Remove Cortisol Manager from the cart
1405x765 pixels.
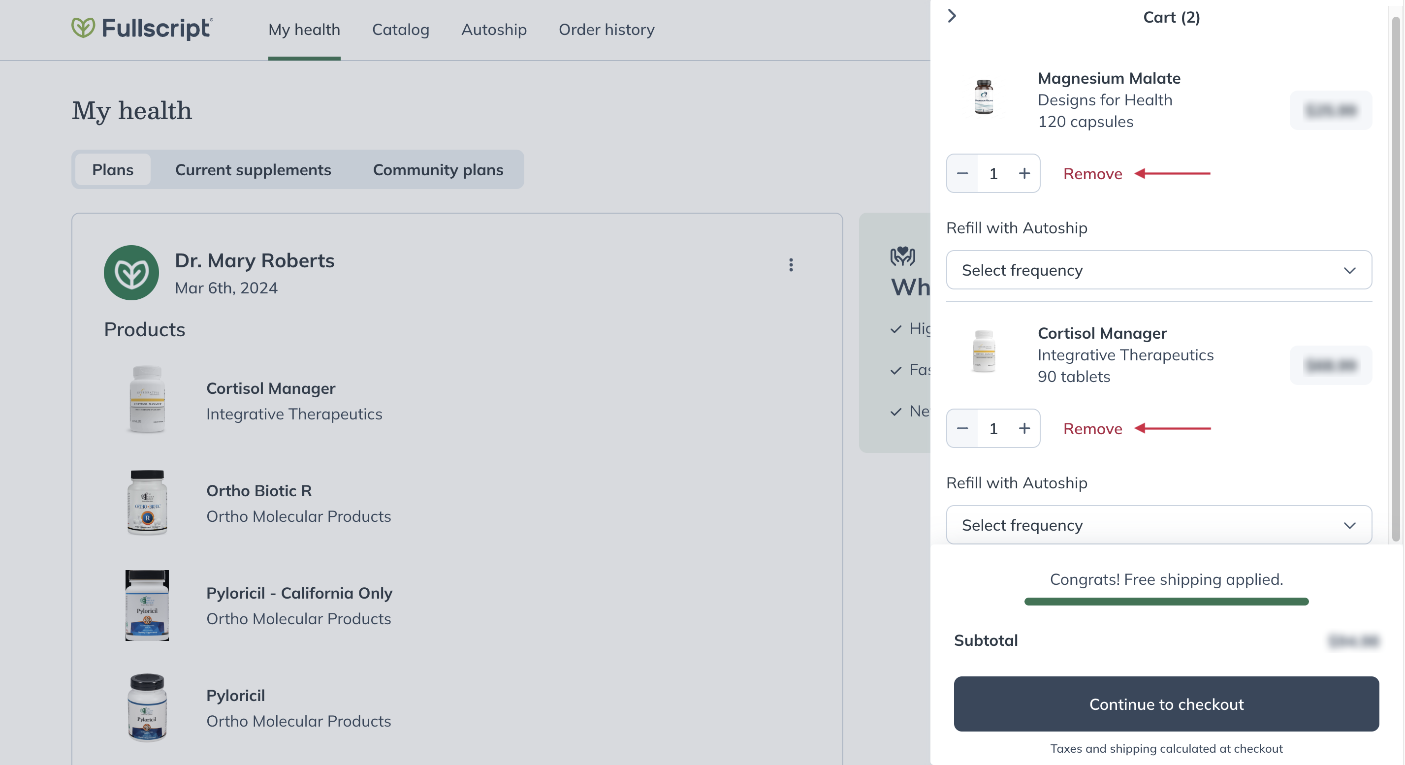(1092, 429)
